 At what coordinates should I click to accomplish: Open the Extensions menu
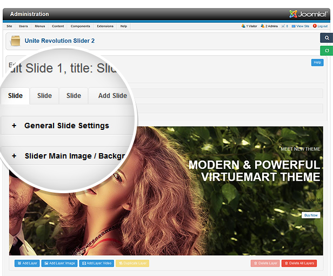105,26
